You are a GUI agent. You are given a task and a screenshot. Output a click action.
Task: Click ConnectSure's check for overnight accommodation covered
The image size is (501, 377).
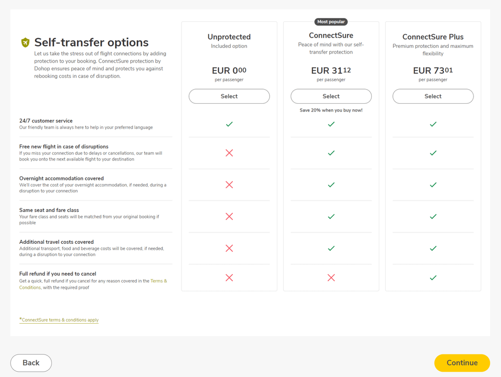point(331,185)
